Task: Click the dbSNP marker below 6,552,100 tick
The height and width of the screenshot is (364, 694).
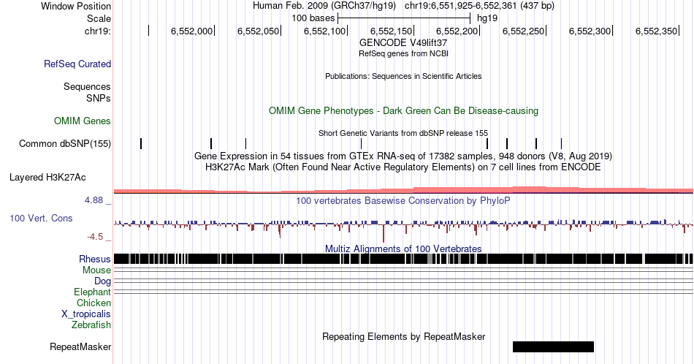Action: tap(361, 143)
